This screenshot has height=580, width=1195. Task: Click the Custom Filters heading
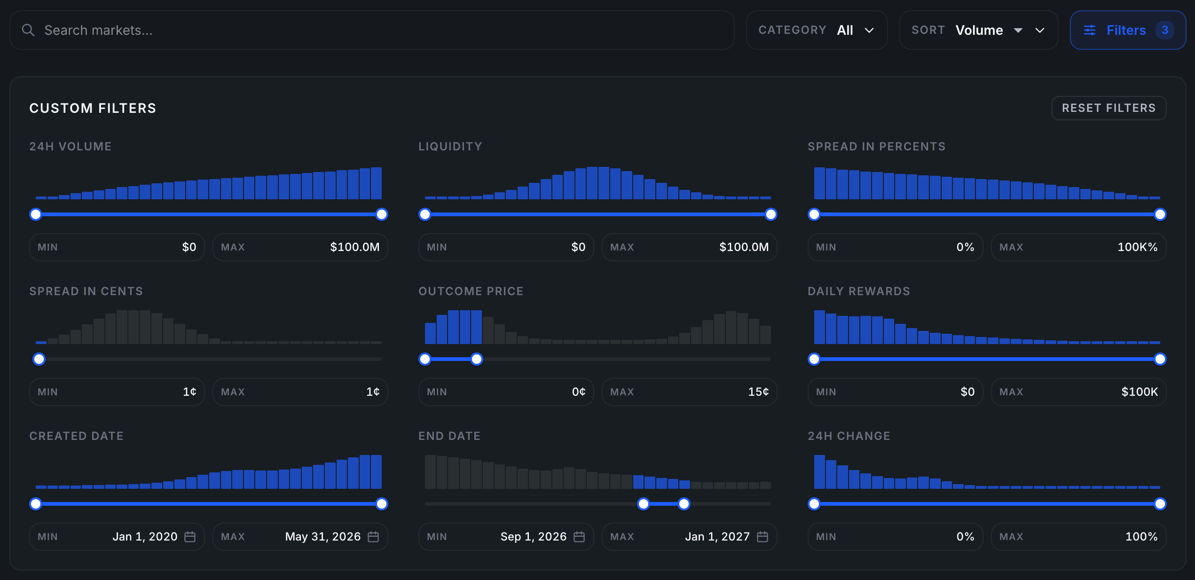tap(93, 108)
